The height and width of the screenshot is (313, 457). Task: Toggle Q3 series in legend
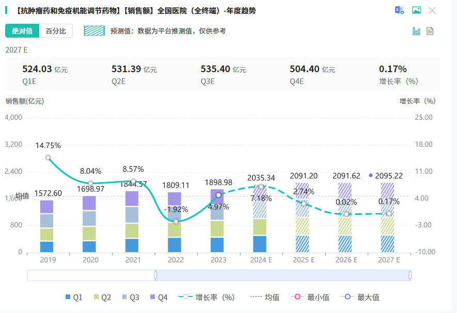131,297
